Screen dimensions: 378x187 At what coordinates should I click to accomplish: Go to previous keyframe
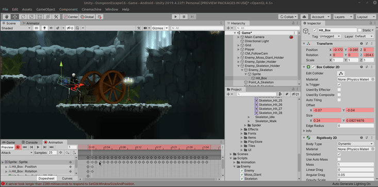31,147
